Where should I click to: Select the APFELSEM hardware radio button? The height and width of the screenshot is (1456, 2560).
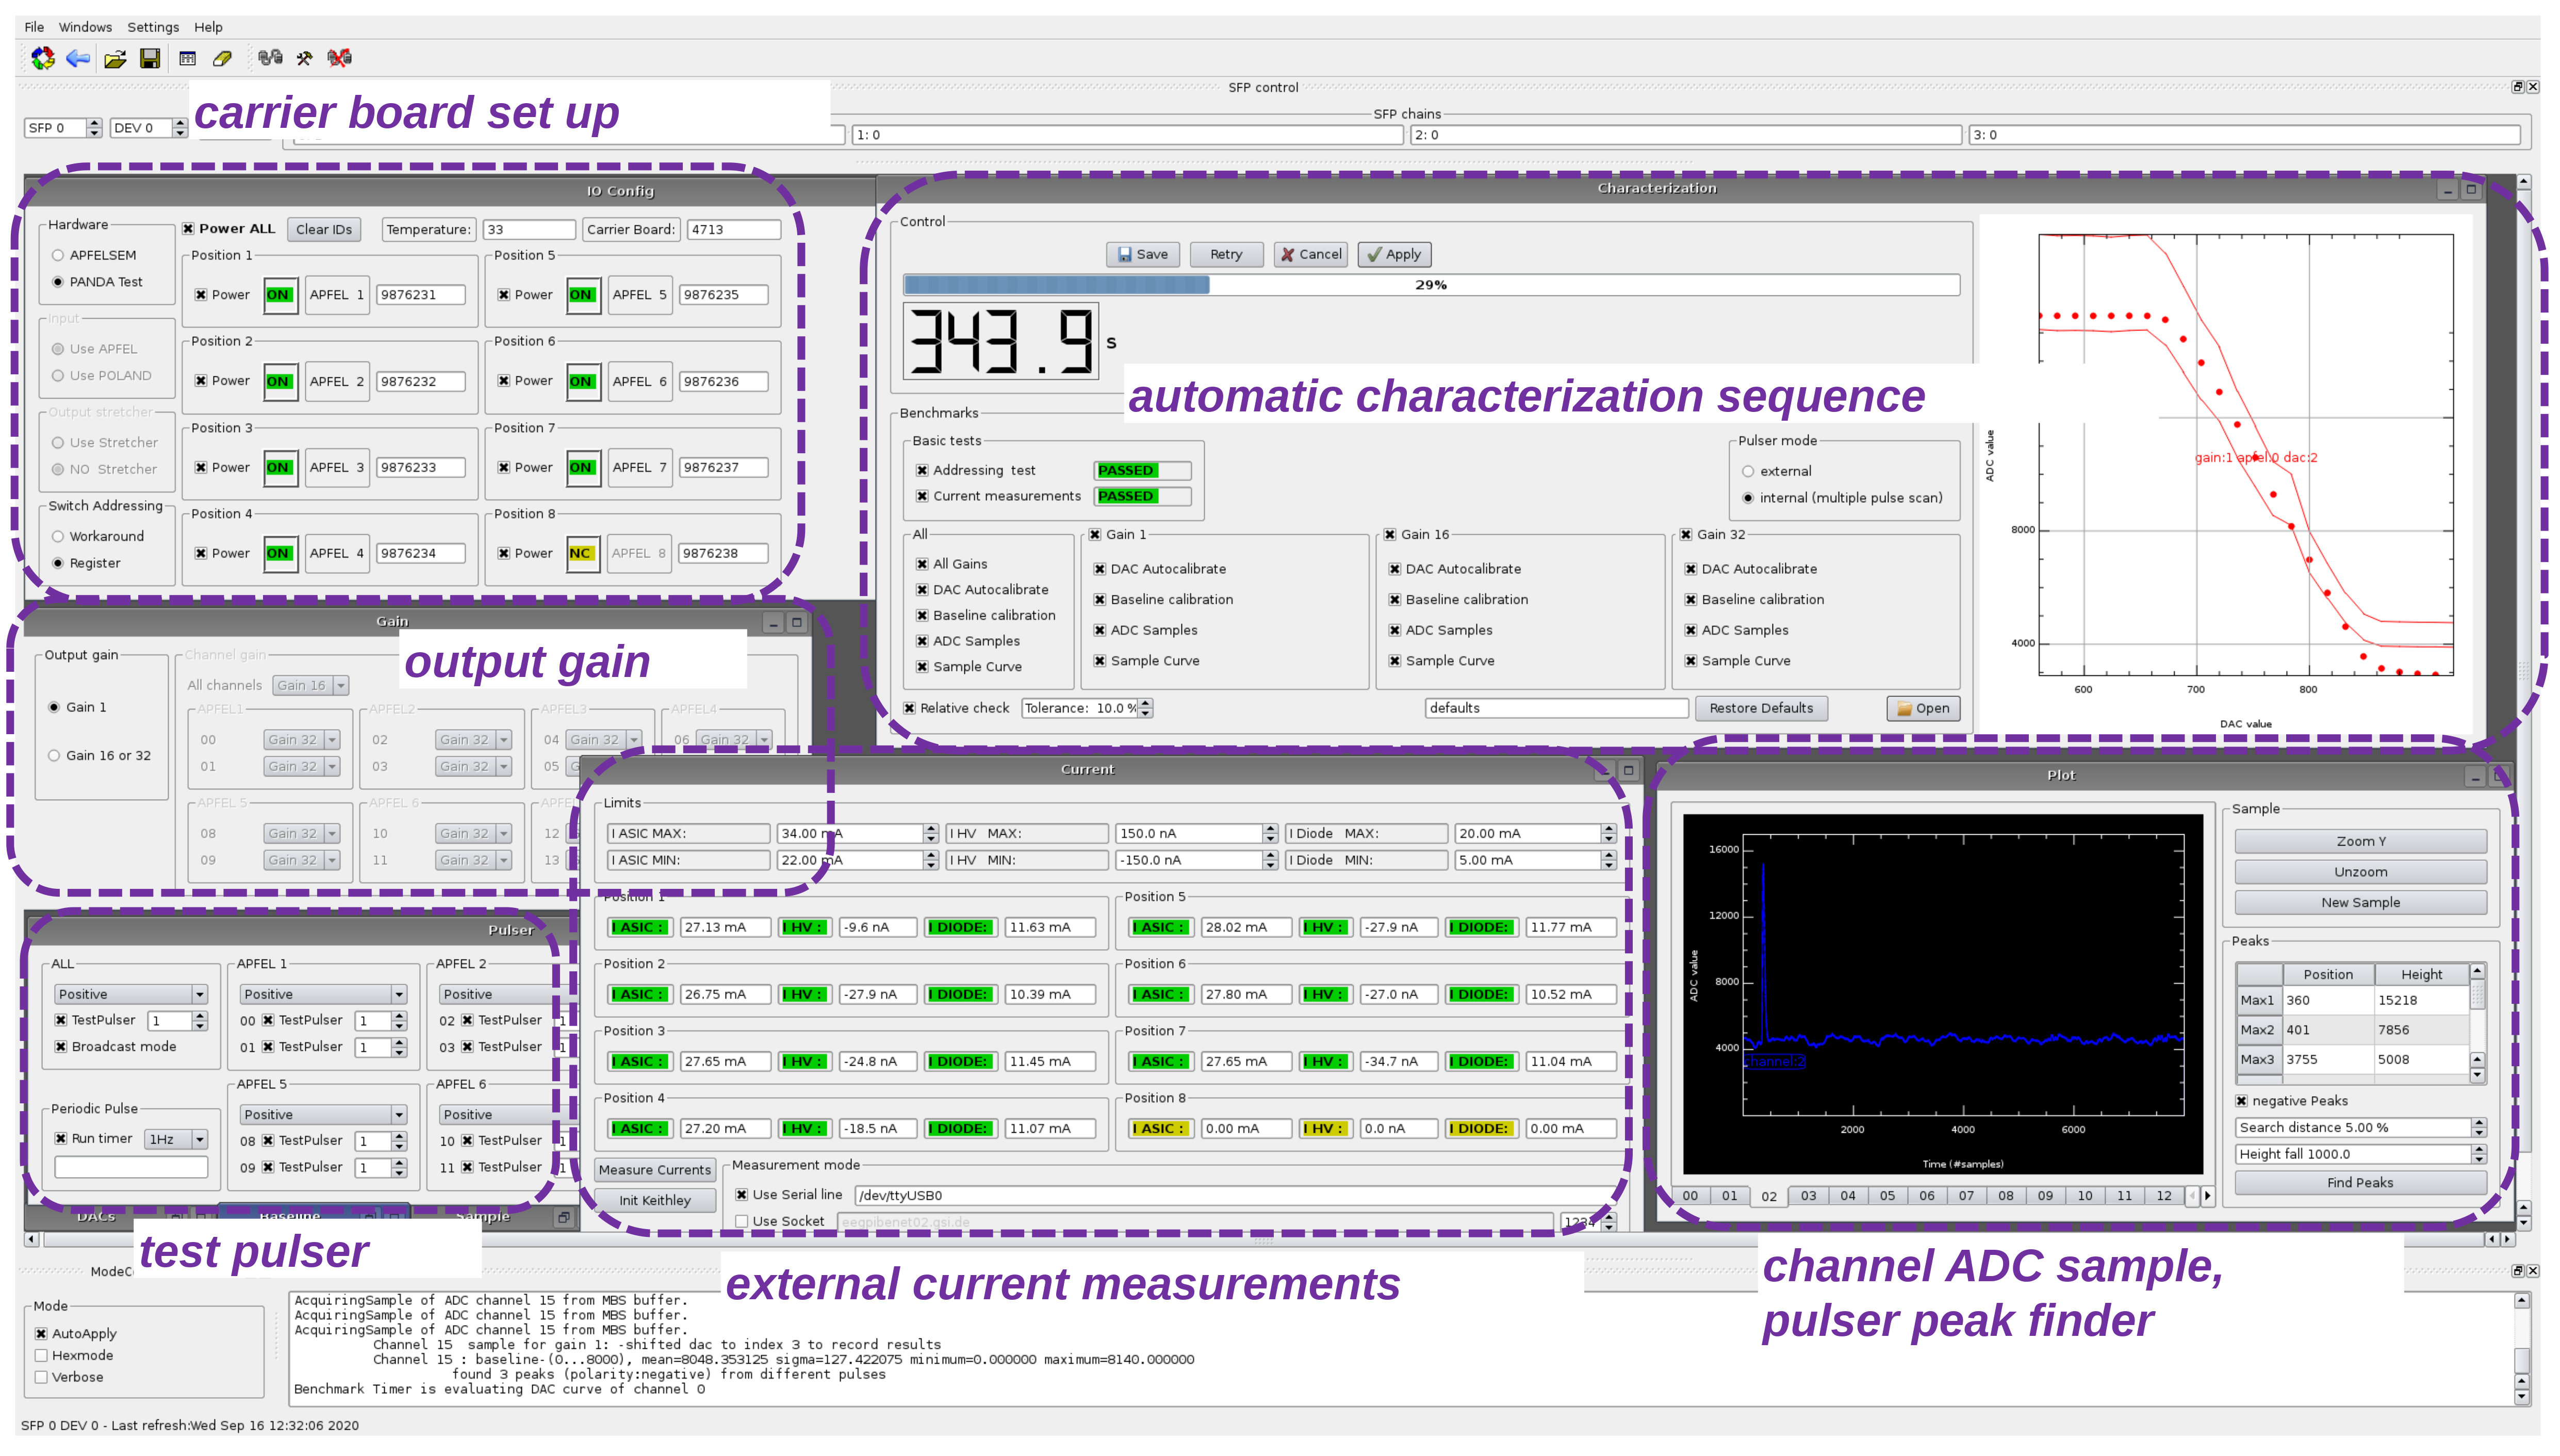(x=58, y=255)
